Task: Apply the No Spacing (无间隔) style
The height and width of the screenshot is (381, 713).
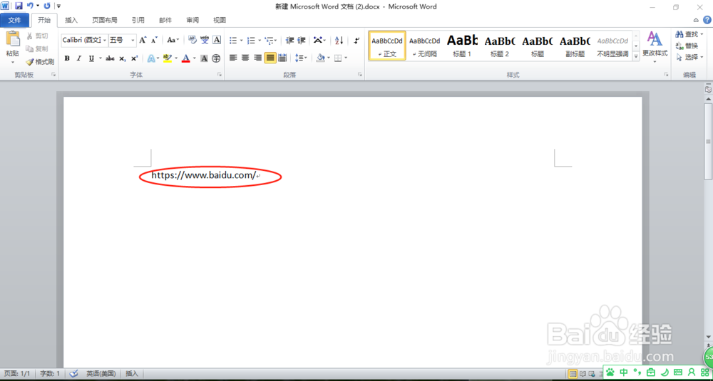Action: coord(425,46)
